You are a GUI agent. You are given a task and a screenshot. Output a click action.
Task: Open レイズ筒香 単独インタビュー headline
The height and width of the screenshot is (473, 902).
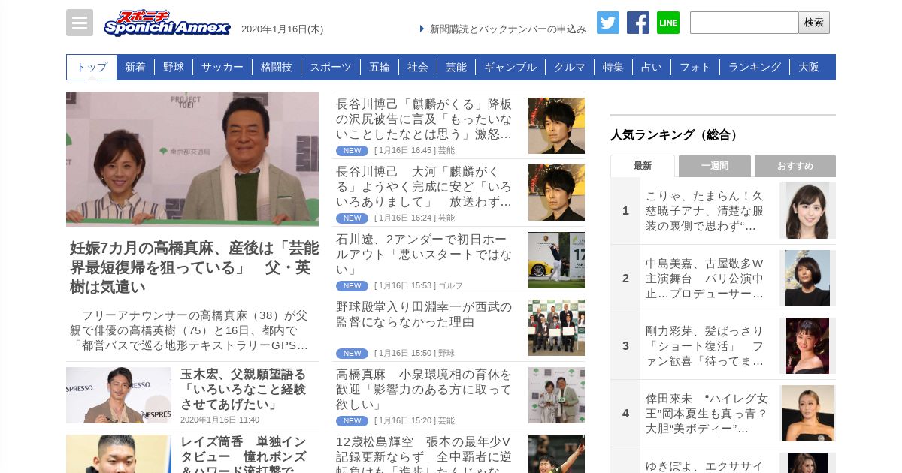(244, 453)
